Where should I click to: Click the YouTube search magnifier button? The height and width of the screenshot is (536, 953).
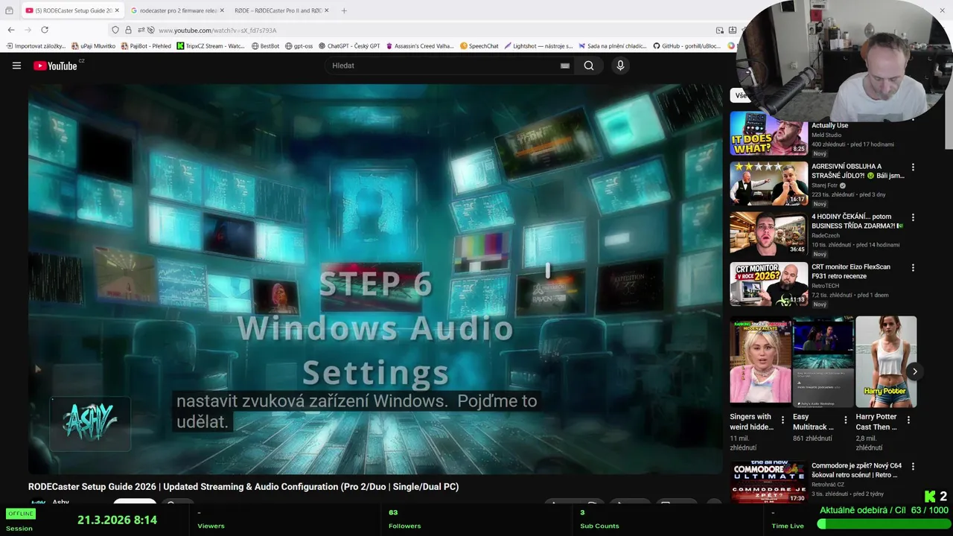coord(589,66)
